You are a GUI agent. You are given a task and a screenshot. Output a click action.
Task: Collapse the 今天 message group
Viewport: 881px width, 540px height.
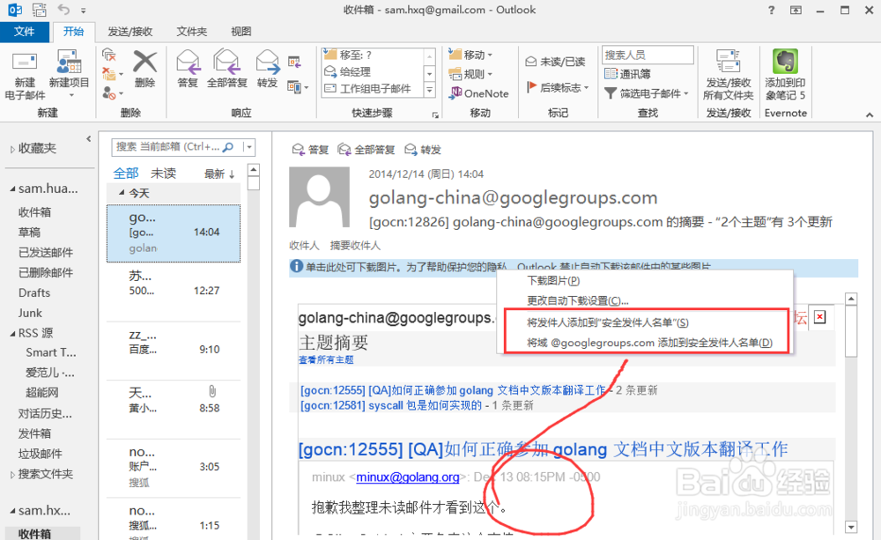pos(122,193)
